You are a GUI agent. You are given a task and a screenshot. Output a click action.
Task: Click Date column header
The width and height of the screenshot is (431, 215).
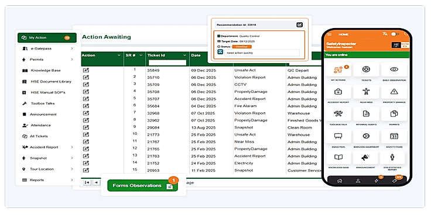click(196, 56)
